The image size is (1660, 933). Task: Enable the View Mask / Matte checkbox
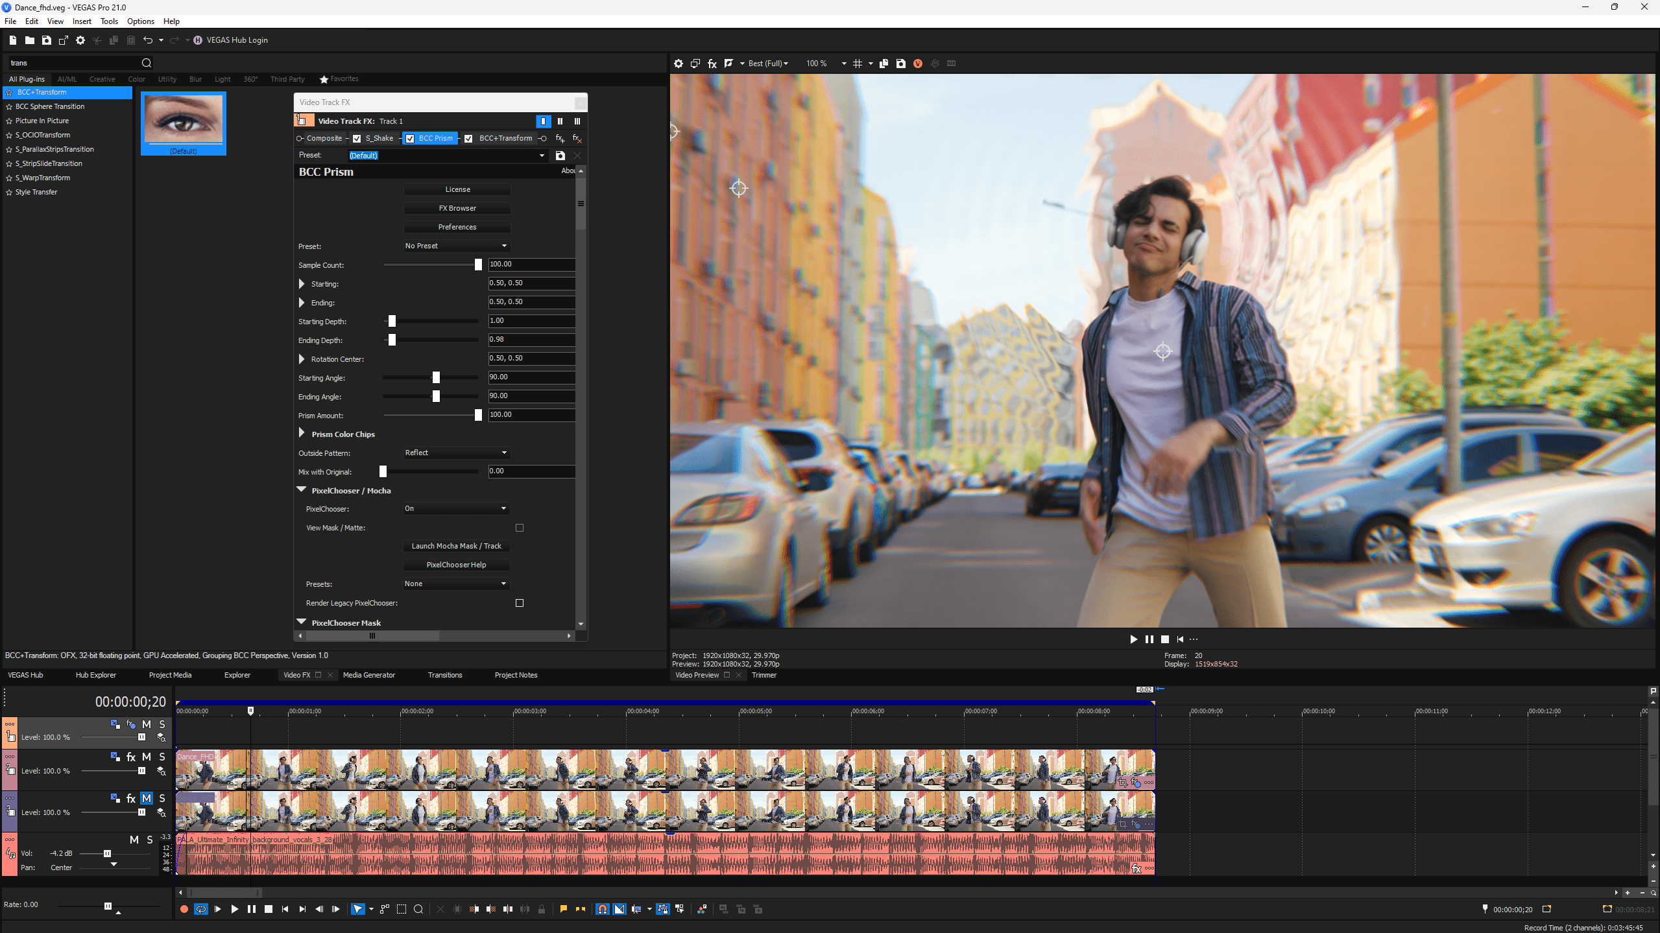(x=519, y=528)
